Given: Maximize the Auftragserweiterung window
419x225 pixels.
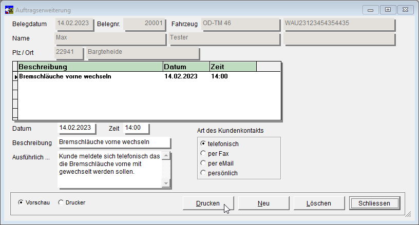Looking at the screenshot, I should [388, 10].
